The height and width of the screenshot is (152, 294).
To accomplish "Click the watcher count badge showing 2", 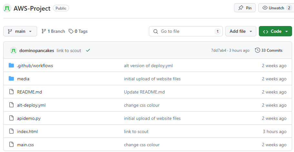I will coord(289,8).
